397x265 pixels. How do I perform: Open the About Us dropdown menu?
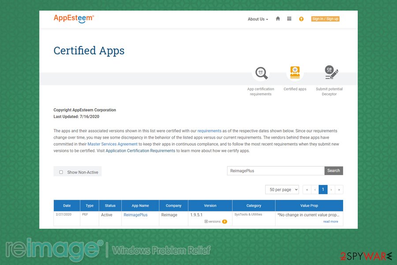point(258,19)
